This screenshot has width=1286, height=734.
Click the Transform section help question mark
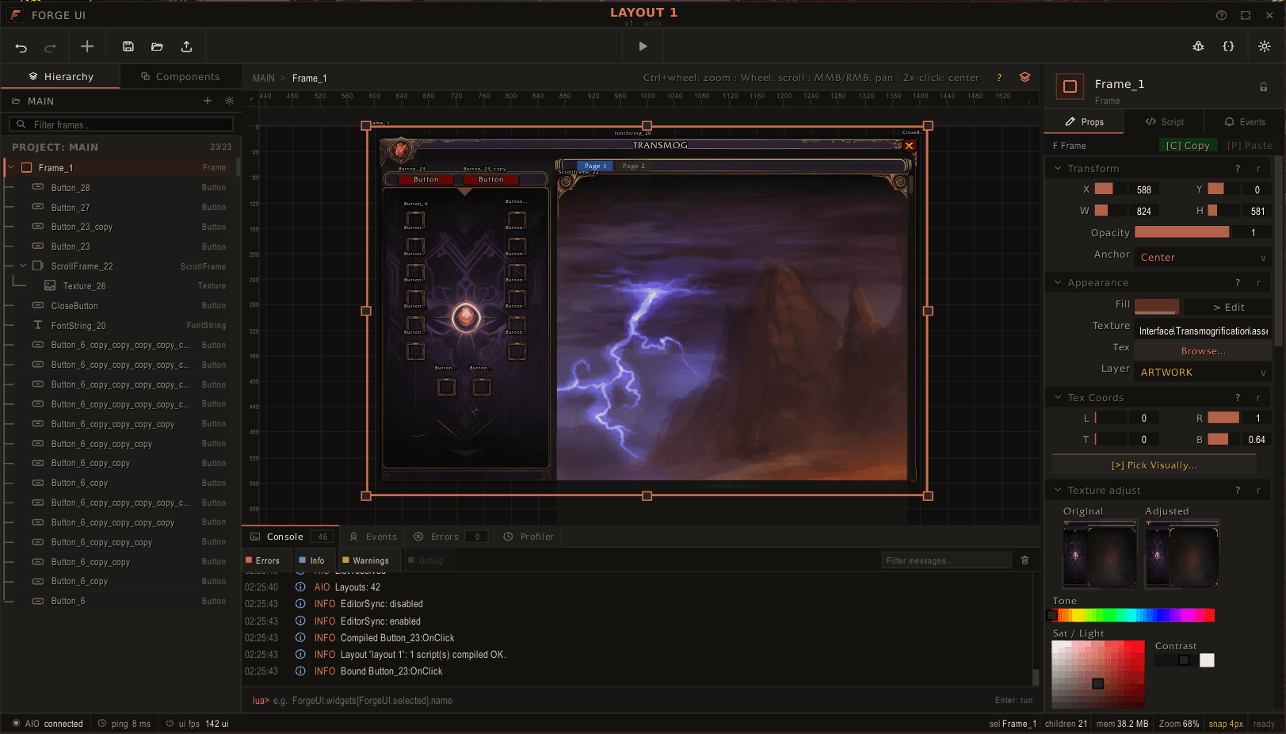1238,169
